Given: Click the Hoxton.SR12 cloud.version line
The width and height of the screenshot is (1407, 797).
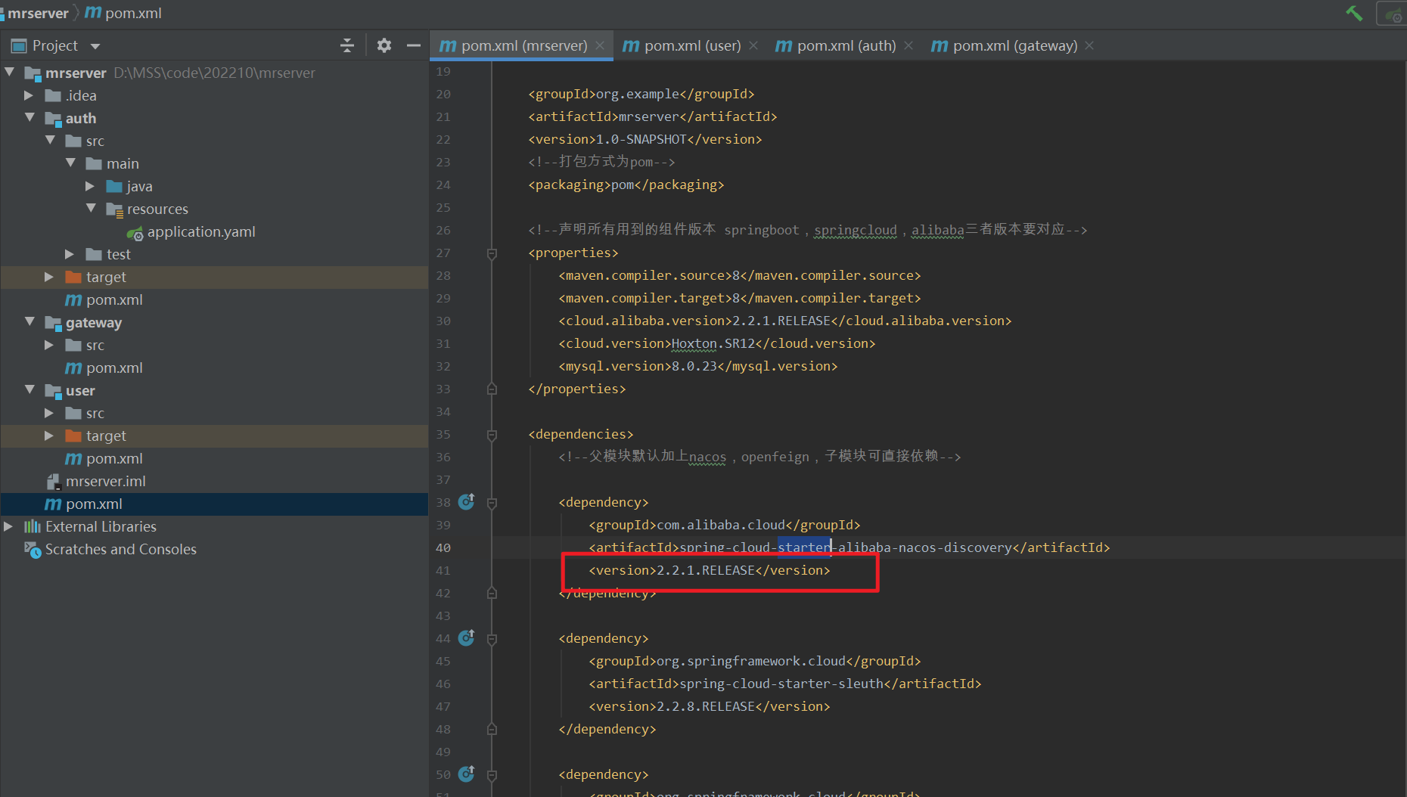Looking at the screenshot, I should (x=717, y=343).
